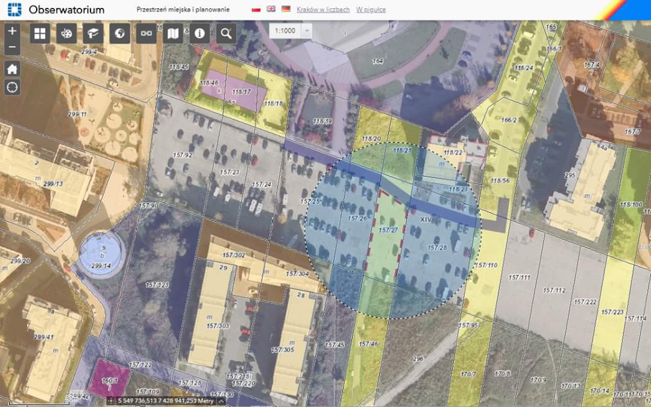Screen dimensions: 651x407
Task: Click parcel label 164
Action: pyautogui.click(x=378, y=61)
